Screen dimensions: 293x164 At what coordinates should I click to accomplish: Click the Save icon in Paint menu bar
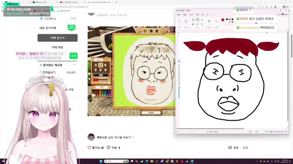(197, 15)
